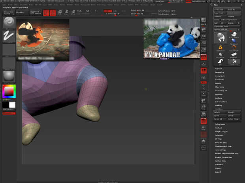The width and height of the screenshot is (245, 183).
Task: Toggle the Transp transparency button
Action: 204,128
